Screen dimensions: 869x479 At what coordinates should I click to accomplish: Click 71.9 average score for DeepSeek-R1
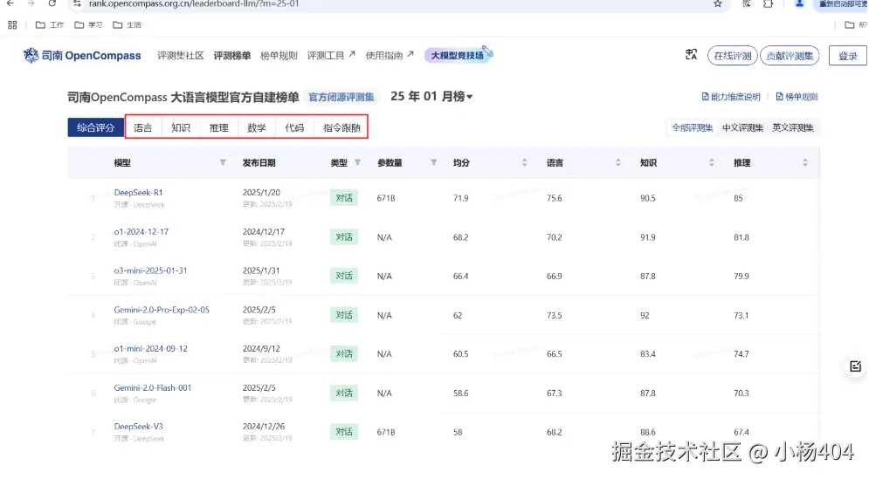pos(460,198)
